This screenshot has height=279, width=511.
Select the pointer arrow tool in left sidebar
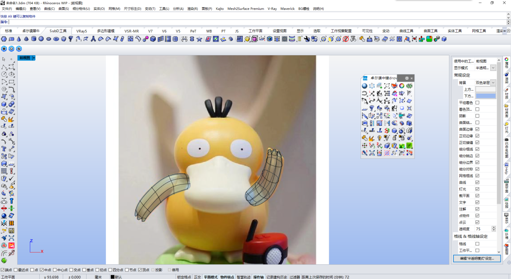4,59
